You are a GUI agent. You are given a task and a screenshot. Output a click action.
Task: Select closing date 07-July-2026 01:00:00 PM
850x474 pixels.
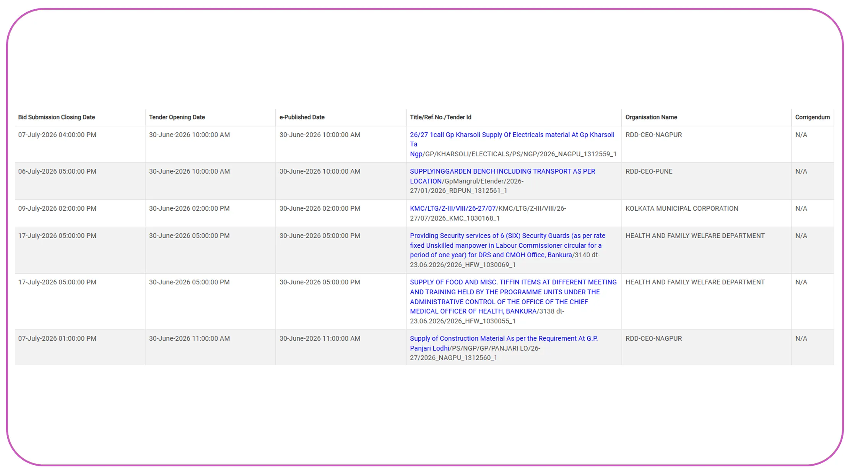pyautogui.click(x=57, y=338)
